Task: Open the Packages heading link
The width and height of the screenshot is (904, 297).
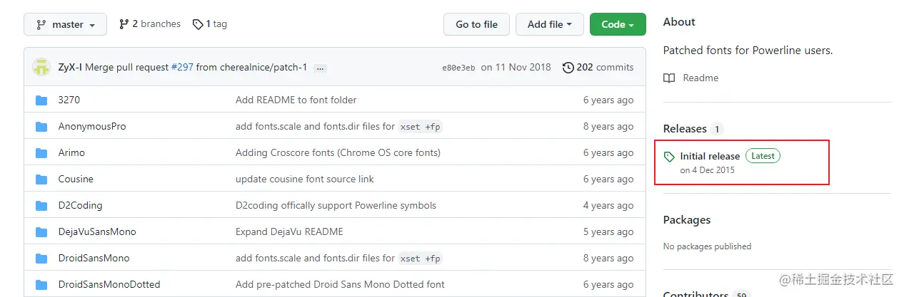Action: click(687, 220)
